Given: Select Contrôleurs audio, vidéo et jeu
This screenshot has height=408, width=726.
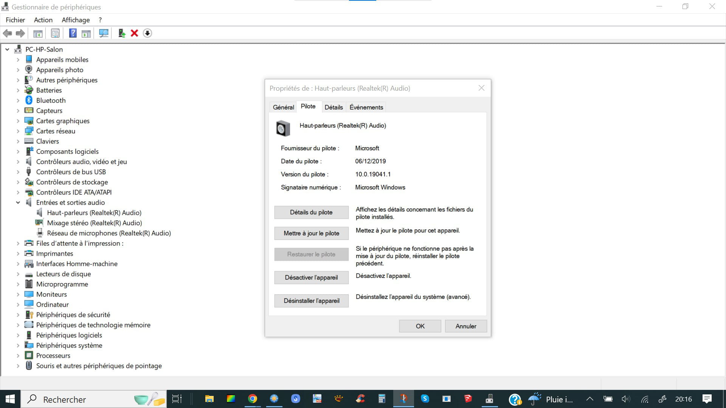Looking at the screenshot, I should coord(81,162).
